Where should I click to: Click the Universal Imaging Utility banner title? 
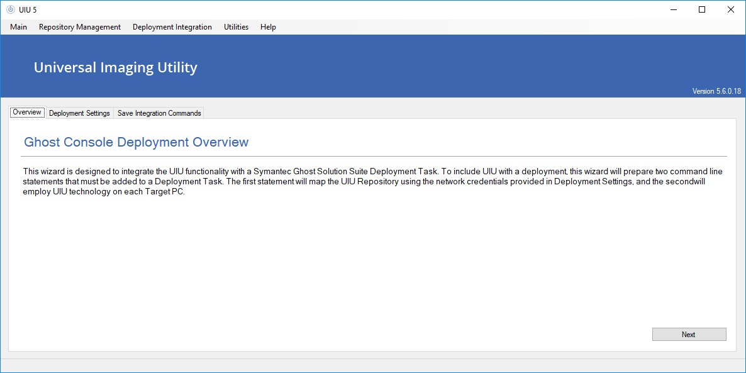(x=116, y=67)
